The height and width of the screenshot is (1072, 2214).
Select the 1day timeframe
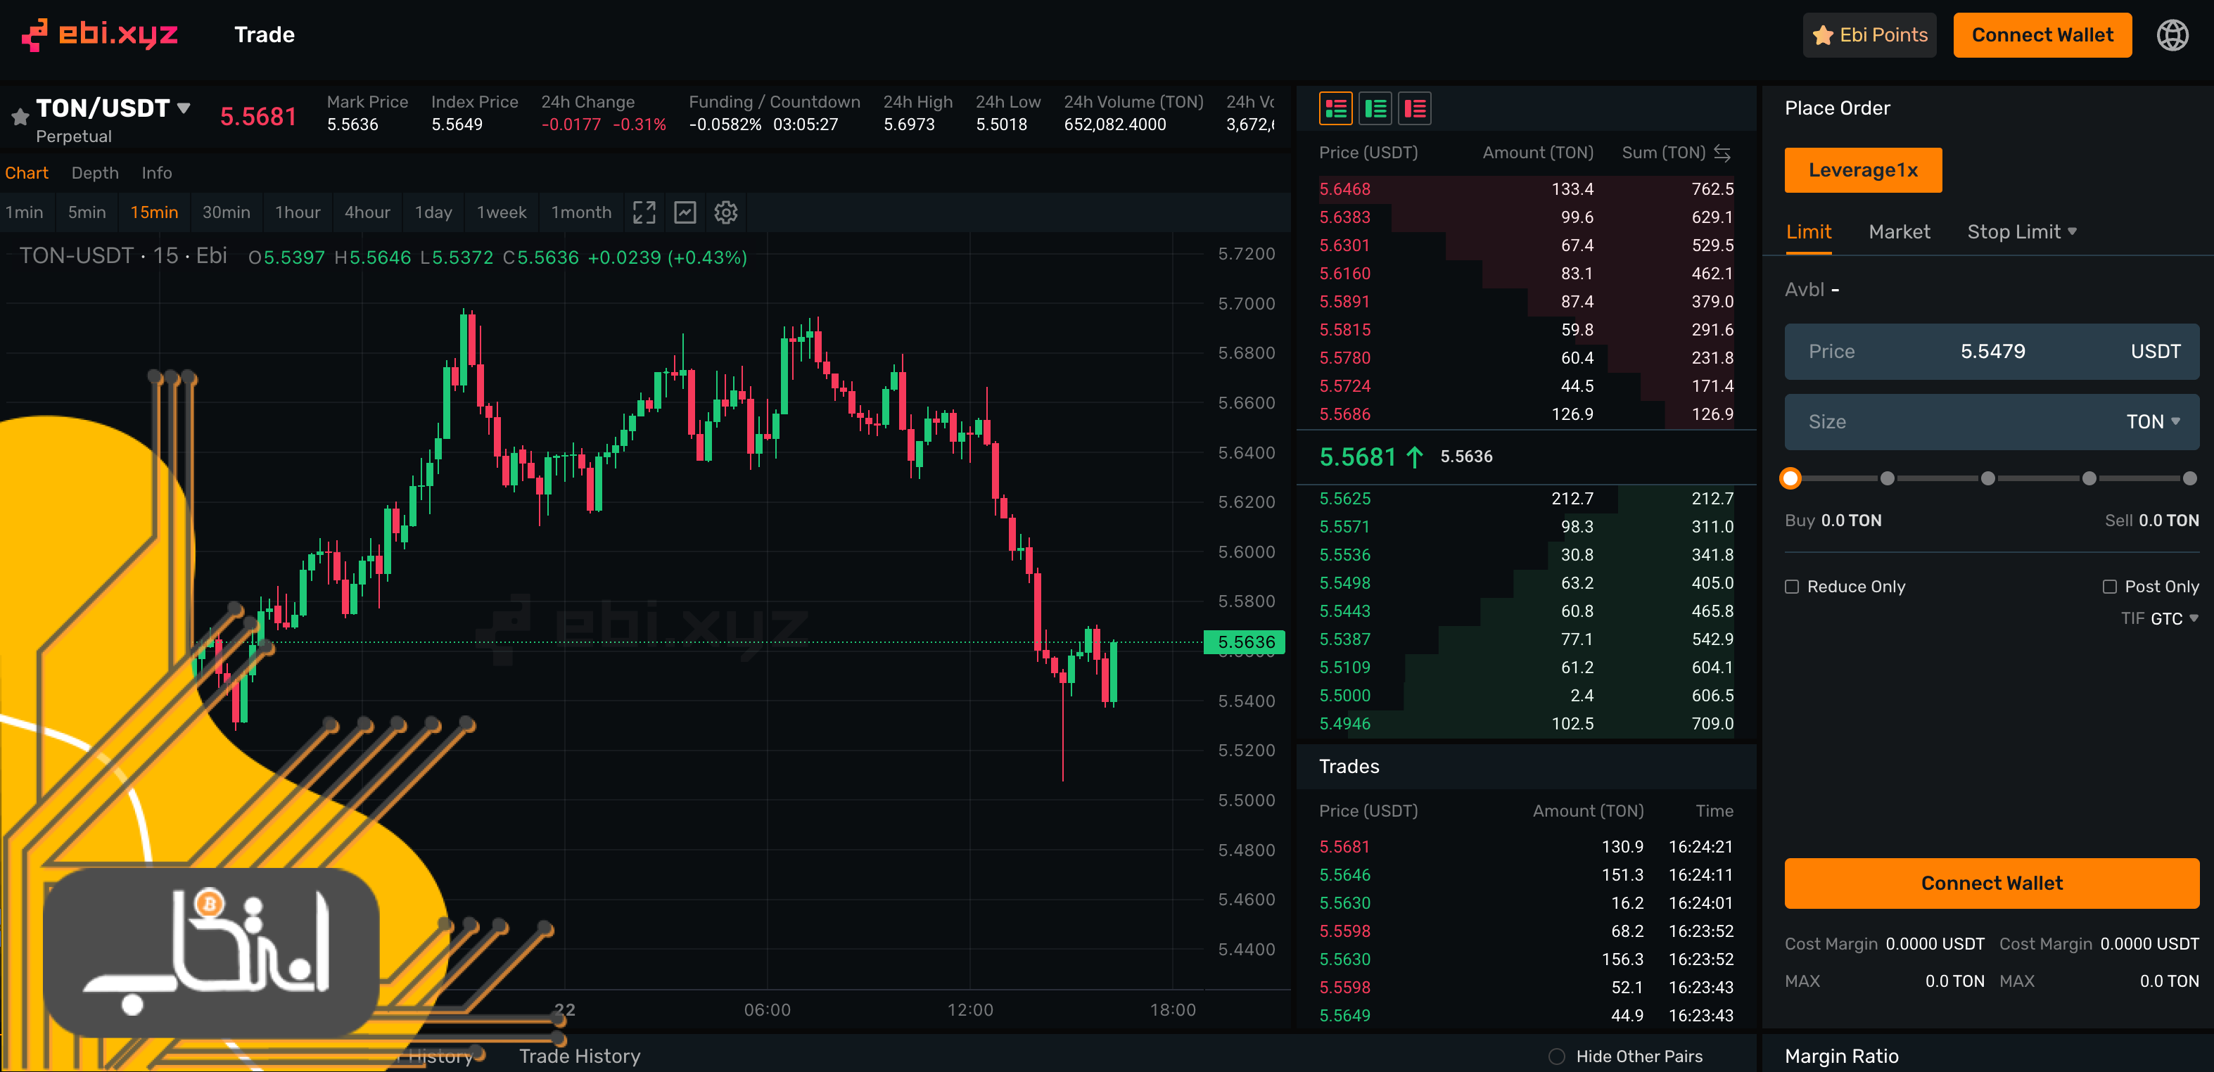pyautogui.click(x=433, y=212)
